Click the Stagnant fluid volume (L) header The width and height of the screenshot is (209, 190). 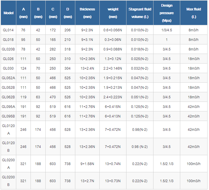140,13
